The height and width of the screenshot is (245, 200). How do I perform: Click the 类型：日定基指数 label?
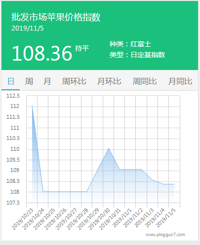(x=137, y=55)
